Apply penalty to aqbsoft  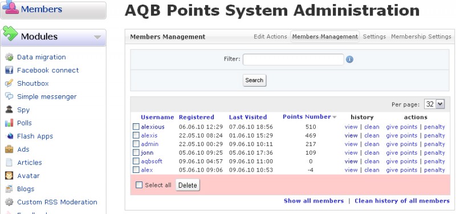pyautogui.click(x=434, y=161)
